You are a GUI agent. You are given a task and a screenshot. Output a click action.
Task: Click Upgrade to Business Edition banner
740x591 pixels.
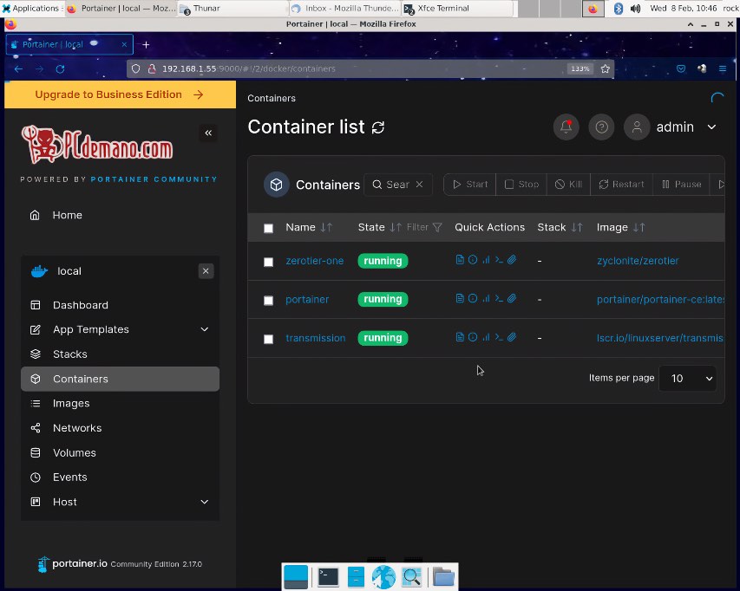click(x=120, y=94)
